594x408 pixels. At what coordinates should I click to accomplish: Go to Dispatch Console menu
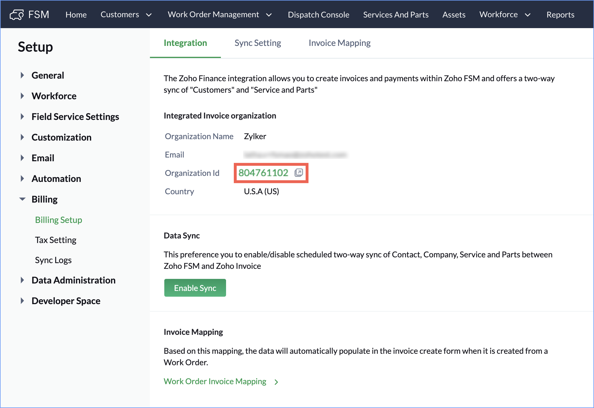[319, 15]
